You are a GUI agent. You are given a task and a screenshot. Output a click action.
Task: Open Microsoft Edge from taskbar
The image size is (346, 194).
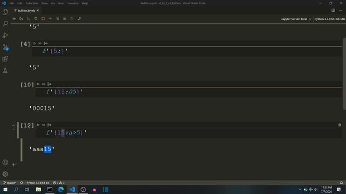61,190
